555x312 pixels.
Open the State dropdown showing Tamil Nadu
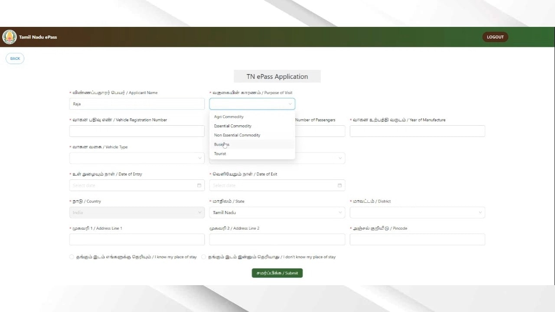277,212
